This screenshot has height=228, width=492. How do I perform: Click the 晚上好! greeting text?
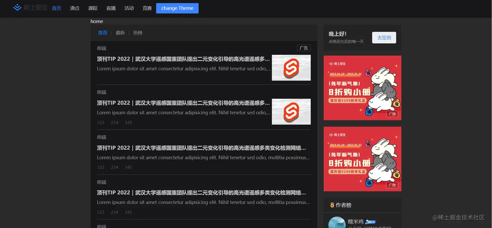point(337,34)
